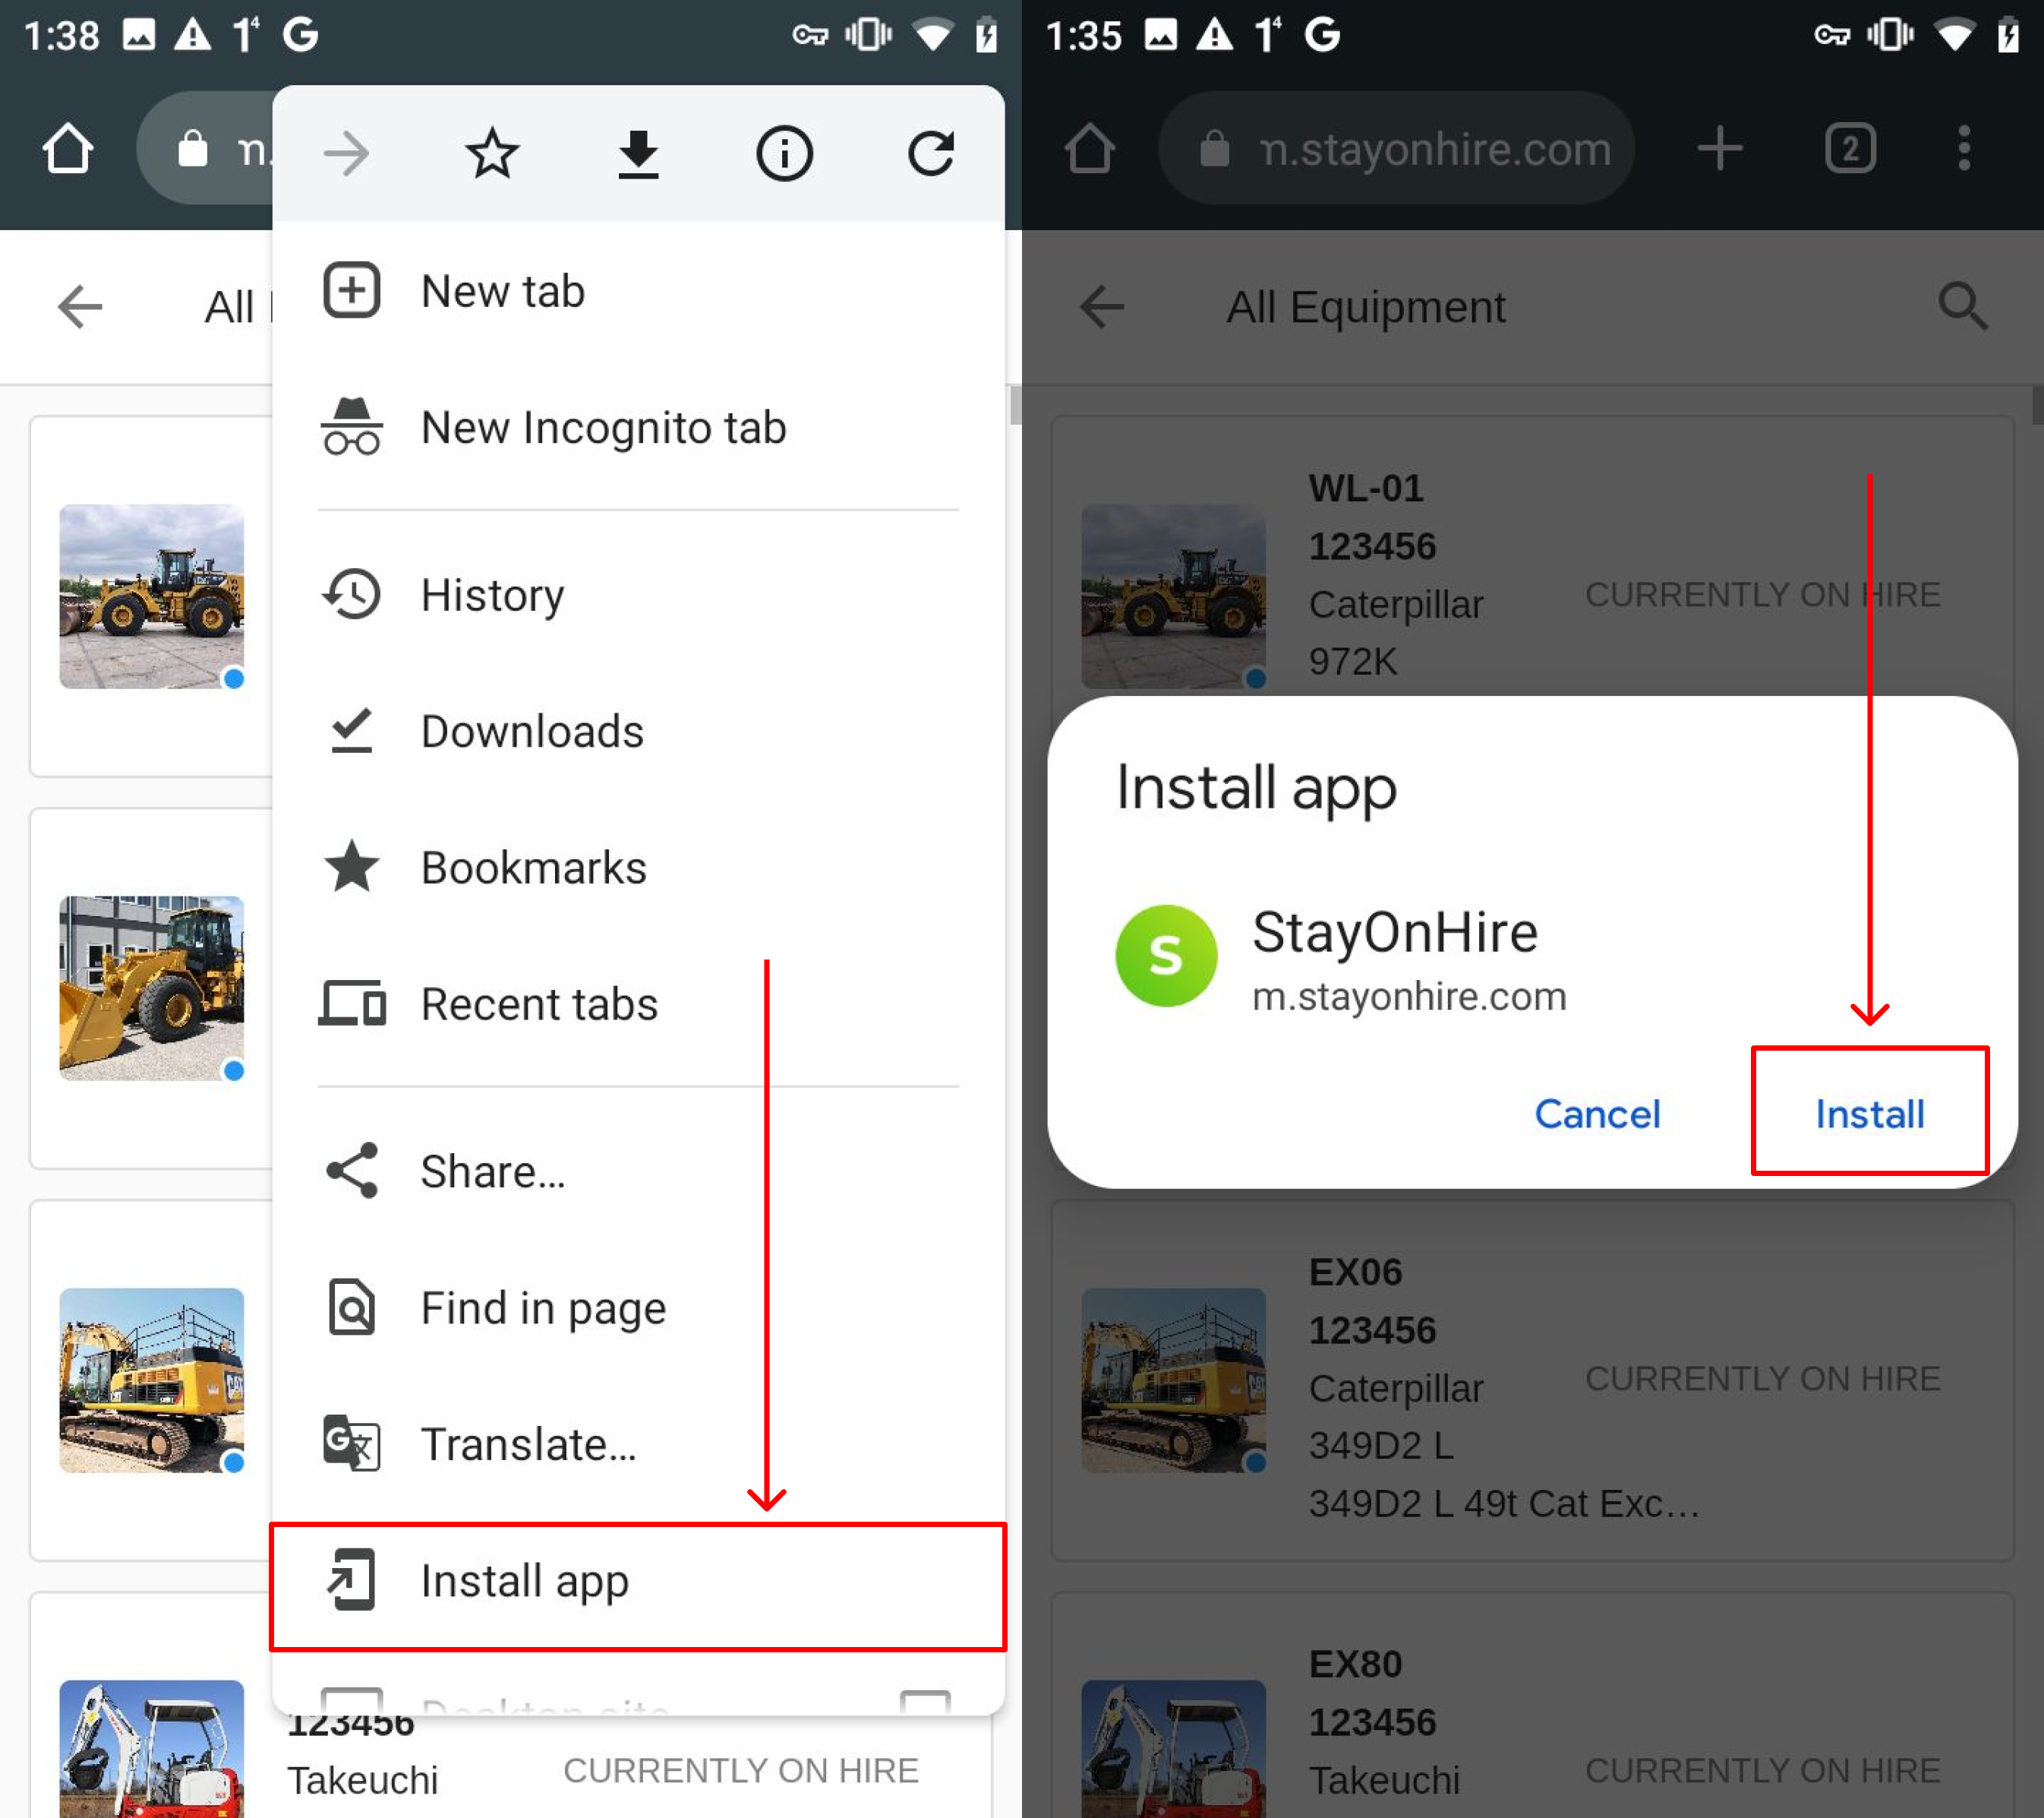Tap the warning triangle in right status bar
Screen dimensions: 2044x1818
pos(1214,35)
